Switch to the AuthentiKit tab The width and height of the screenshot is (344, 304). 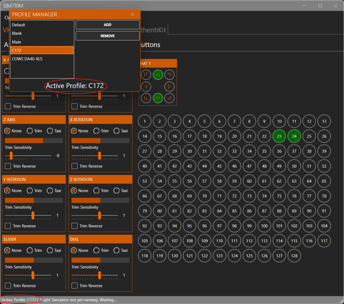click(x=152, y=30)
